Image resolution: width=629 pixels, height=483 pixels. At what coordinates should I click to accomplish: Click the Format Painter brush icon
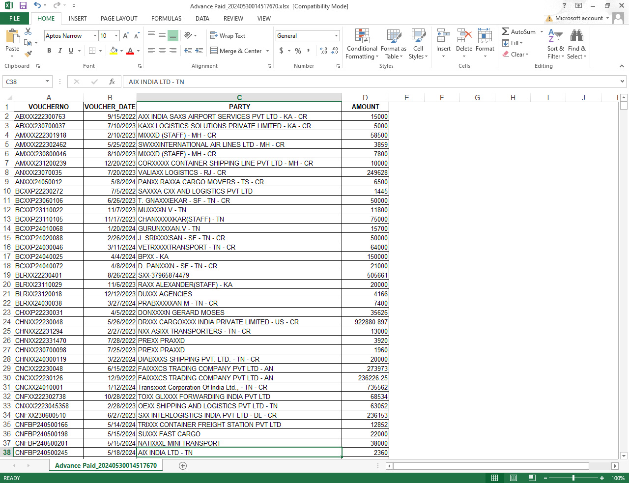pos(28,54)
